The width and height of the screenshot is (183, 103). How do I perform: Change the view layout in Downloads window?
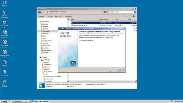(125, 16)
